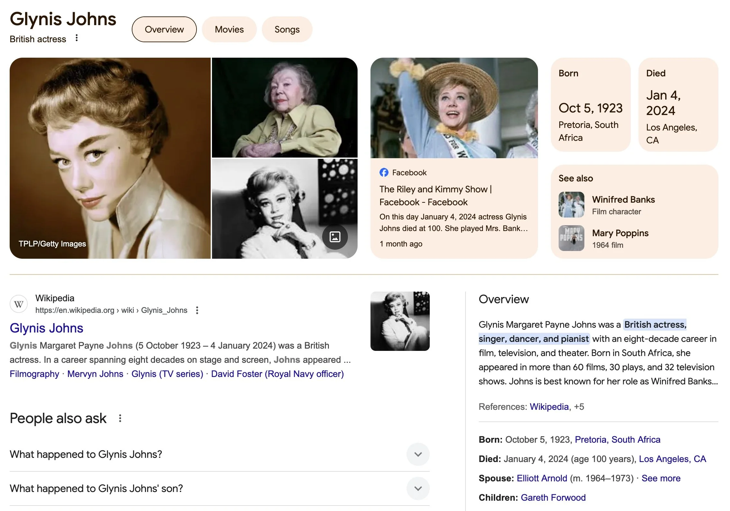730x511 pixels.
Task: Open the Mary Poppins film thumbnail
Action: click(571, 238)
